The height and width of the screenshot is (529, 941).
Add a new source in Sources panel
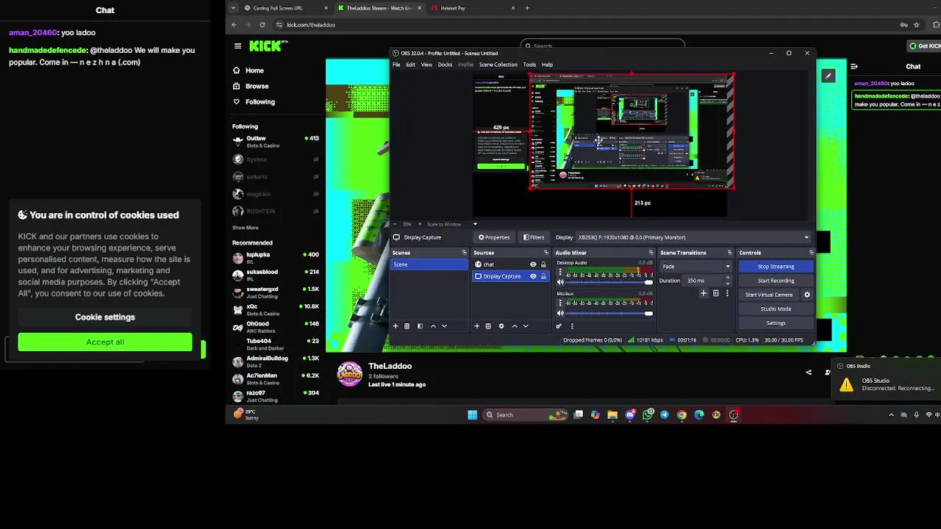click(x=476, y=326)
